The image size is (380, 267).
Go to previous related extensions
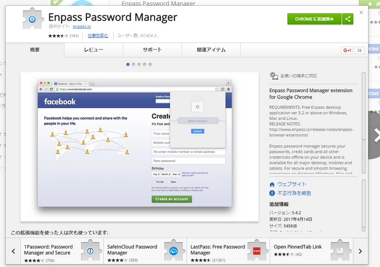tap(13, 251)
